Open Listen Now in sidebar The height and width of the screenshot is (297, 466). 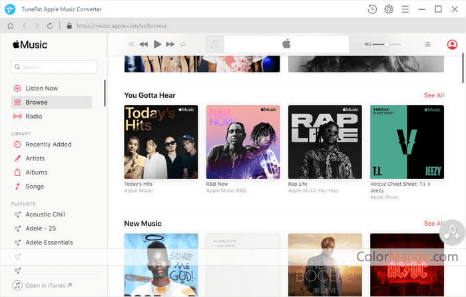point(41,89)
